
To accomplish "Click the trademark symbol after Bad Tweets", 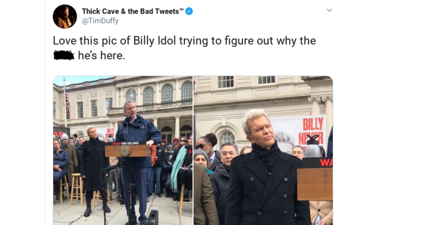I will [x=181, y=10].
